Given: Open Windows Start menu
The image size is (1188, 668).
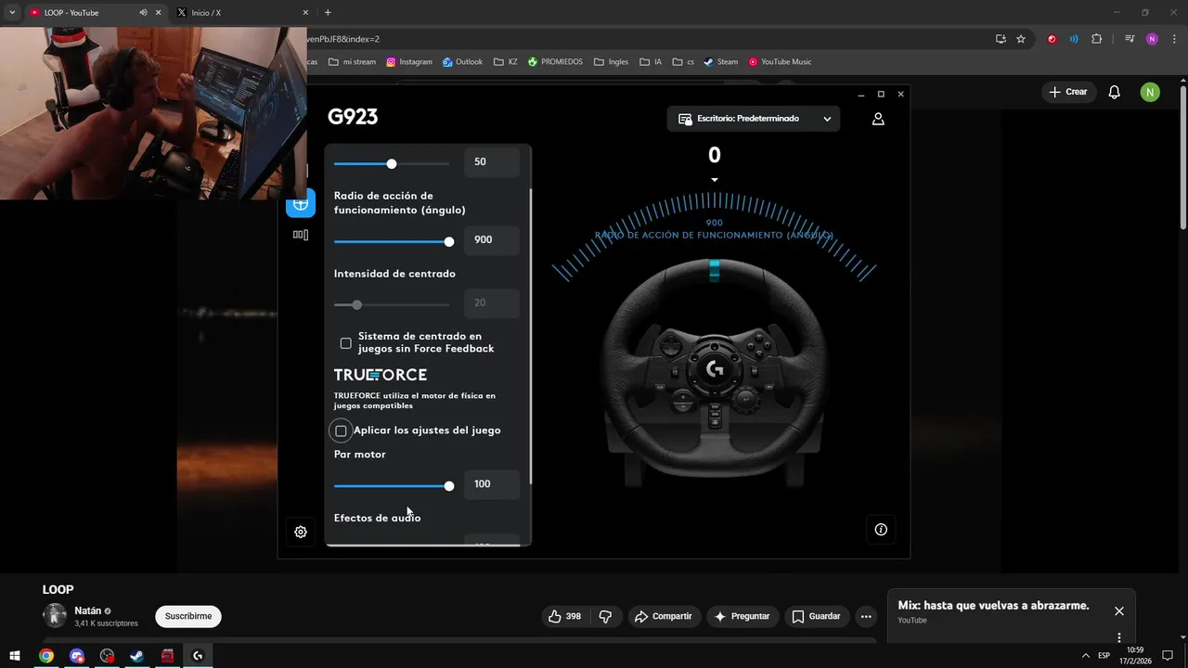Looking at the screenshot, I should (15, 656).
